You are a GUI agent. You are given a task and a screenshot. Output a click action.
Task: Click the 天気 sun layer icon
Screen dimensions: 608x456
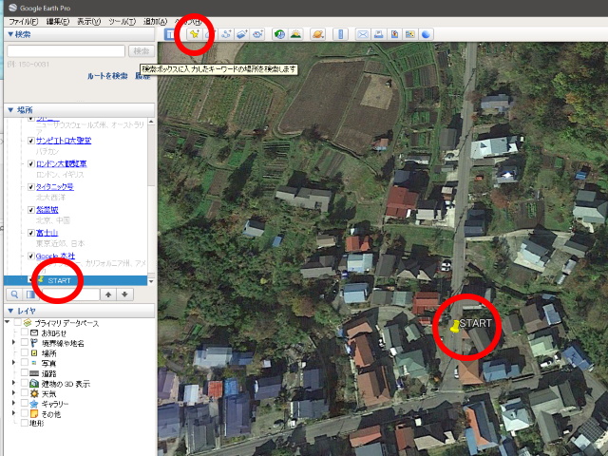tap(34, 393)
